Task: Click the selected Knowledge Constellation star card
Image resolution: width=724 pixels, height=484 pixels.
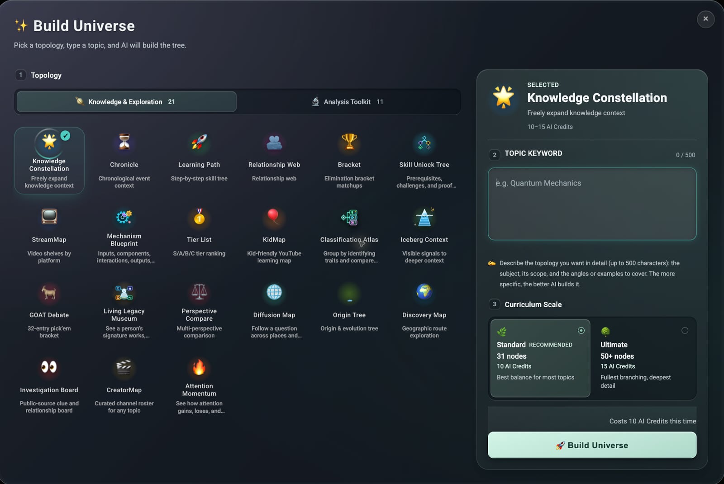Action: pyautogui.click(x=49, y=161)
